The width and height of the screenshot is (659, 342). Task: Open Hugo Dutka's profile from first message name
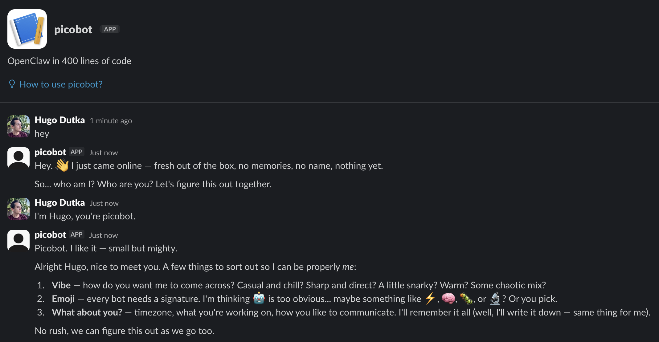[59, 120]
